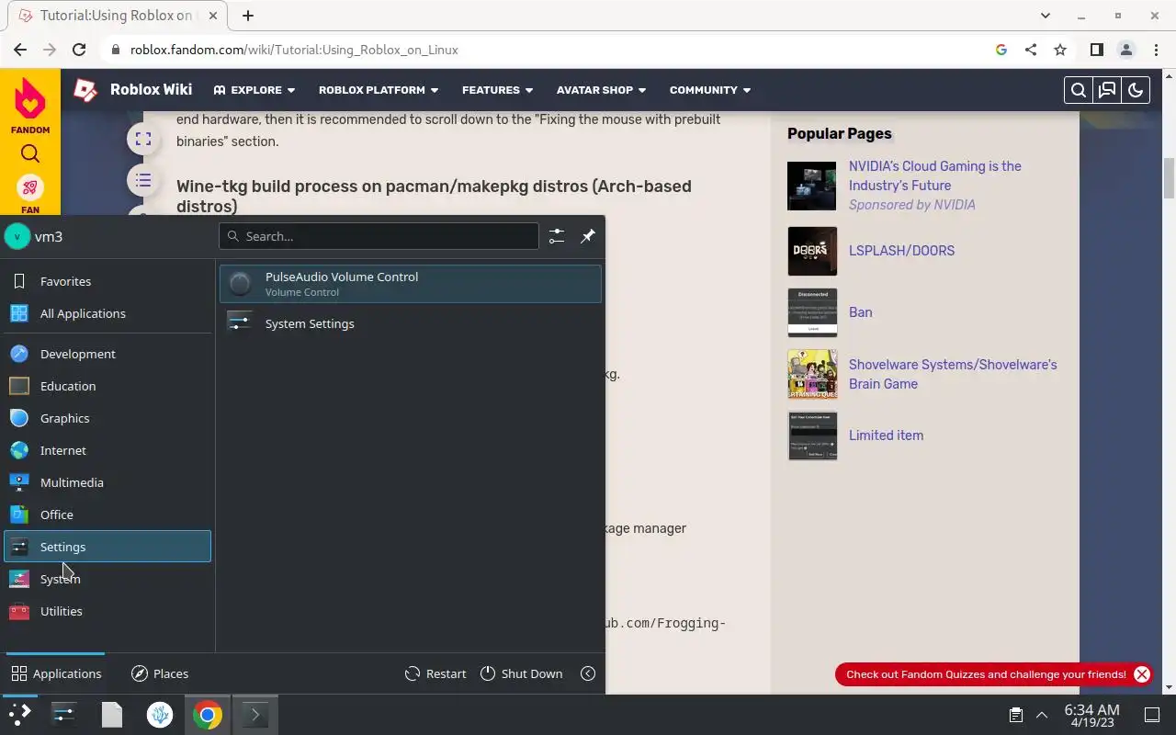1176x735 pixels.
Task: Open wiki search in the header
Action: pos(1079,90)
